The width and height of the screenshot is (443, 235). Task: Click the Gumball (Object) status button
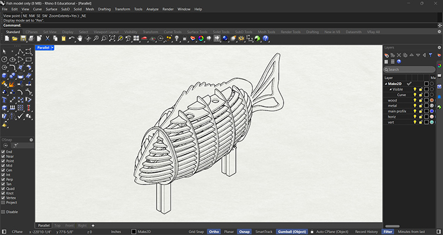292,231
